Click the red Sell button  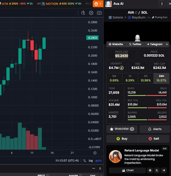tap(154, 139)
